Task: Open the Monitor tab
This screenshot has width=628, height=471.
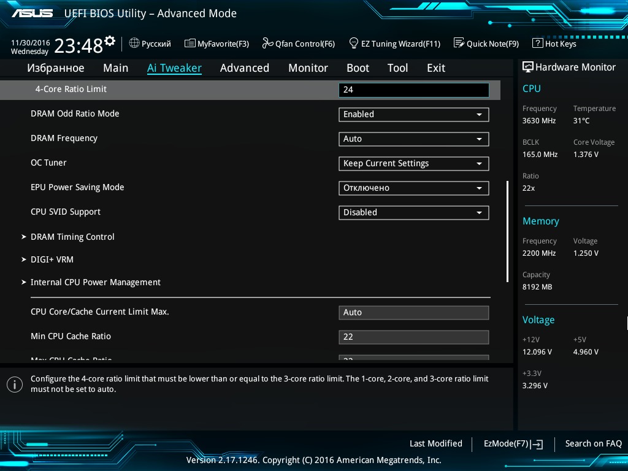Action: 308,68
